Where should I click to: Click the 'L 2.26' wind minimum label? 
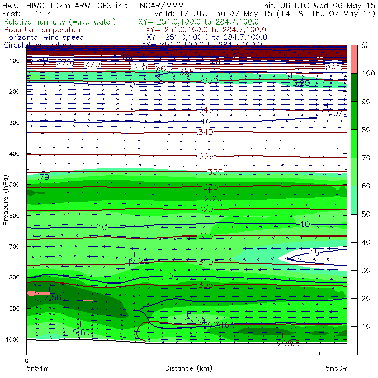point(213,195)
